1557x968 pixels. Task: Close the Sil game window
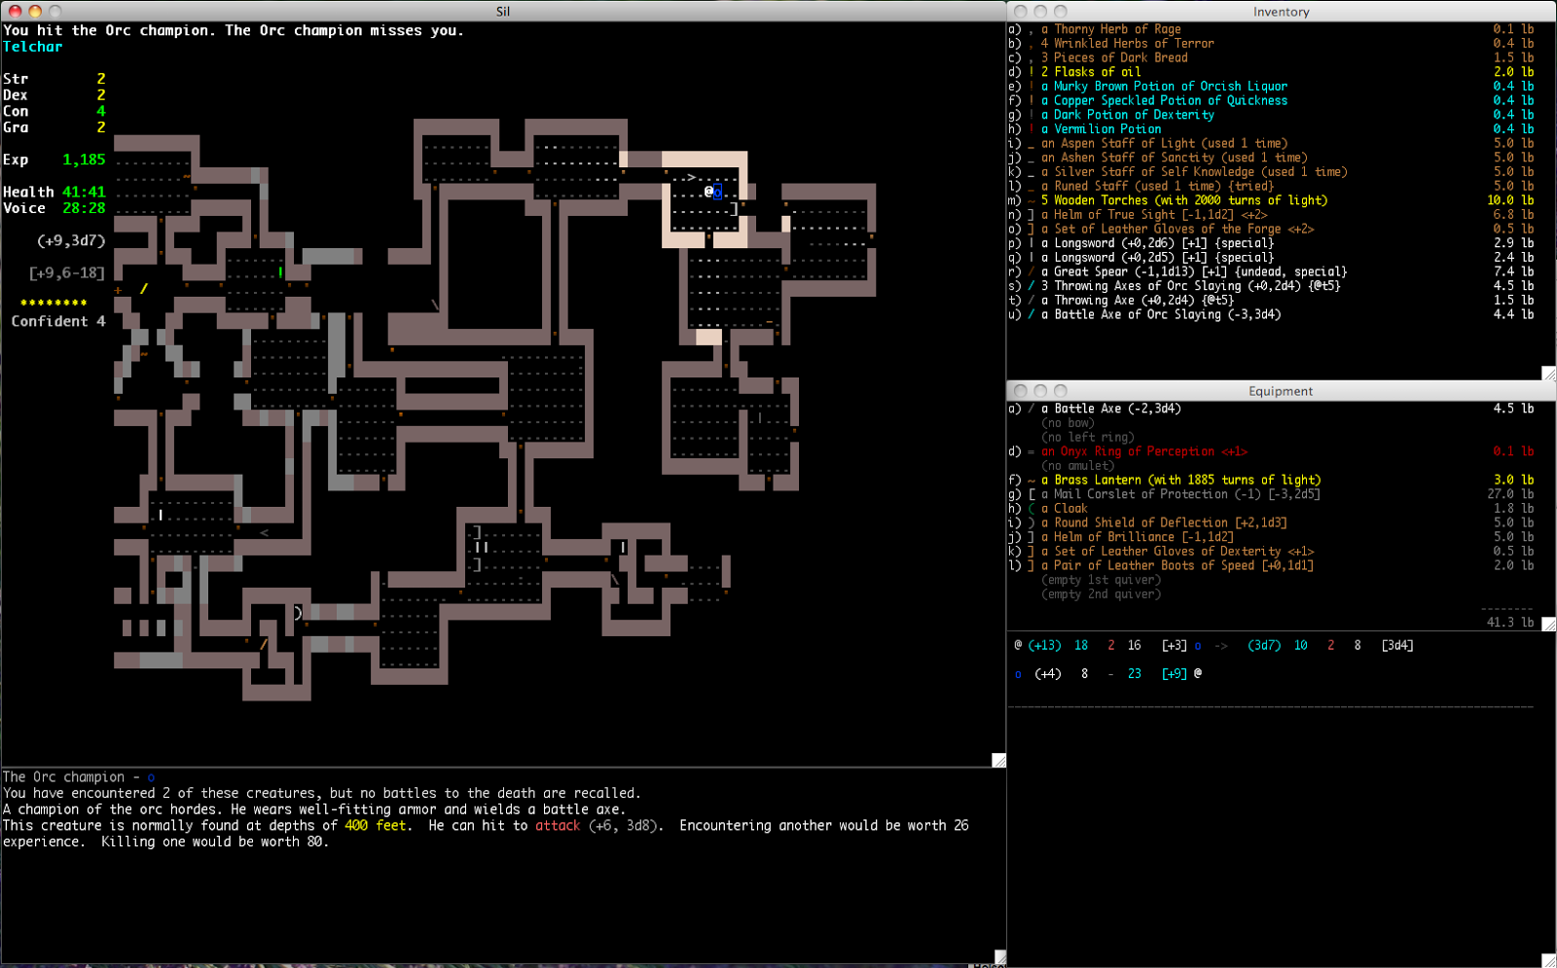pos(15,11)
